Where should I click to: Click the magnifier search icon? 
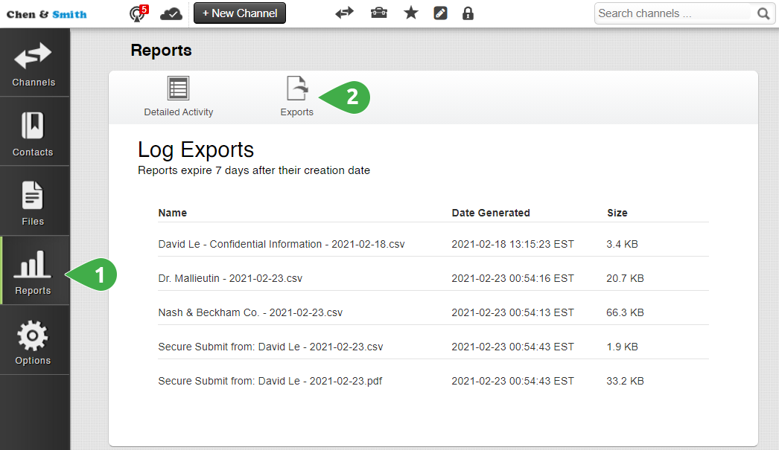(x=763, y=13)
